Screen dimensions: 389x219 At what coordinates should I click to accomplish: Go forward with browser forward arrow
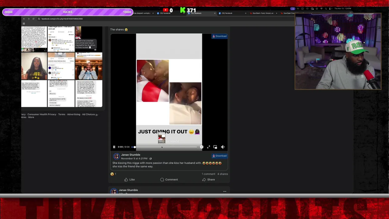click(29, 19)
